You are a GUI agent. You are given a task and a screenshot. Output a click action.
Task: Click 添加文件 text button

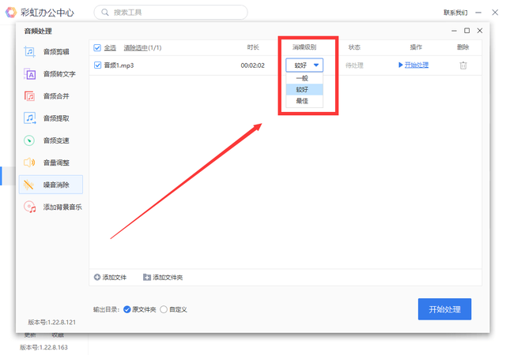(x=115, y=277)
